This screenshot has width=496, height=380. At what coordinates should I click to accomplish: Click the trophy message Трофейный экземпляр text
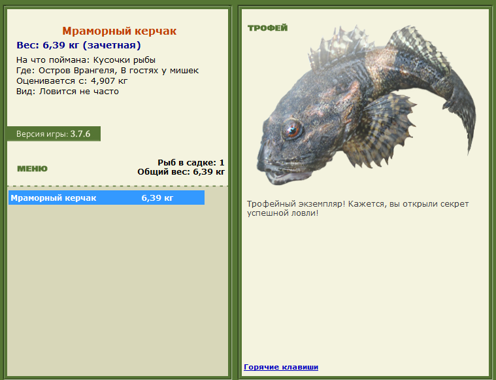(x=357, y=209)
